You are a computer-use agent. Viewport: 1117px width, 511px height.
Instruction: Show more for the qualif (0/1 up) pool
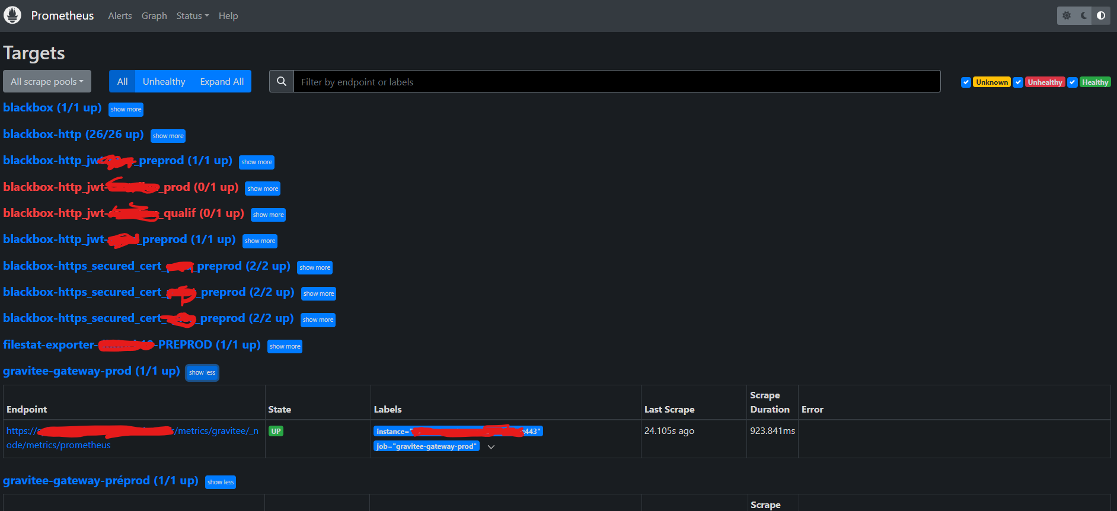tap(269, 215)
